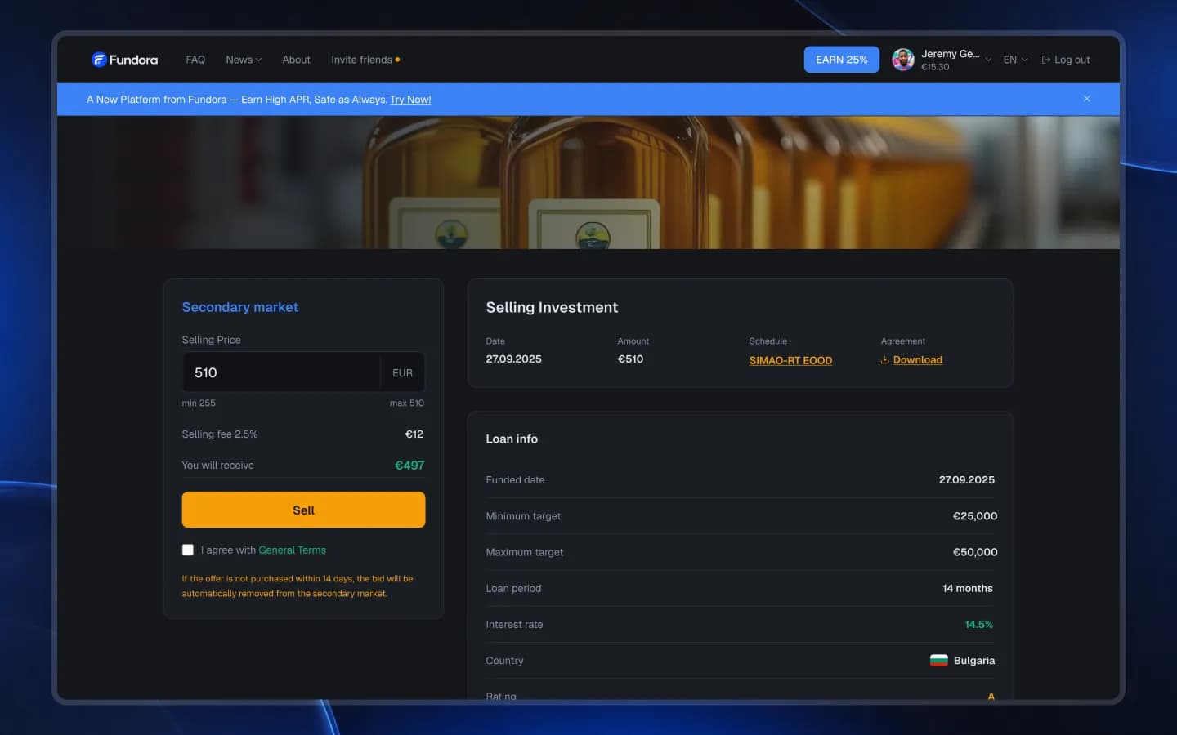Viewport: 1177px width, 735px height.
Task: Click the Selling Investment heading
Action: 552,307
